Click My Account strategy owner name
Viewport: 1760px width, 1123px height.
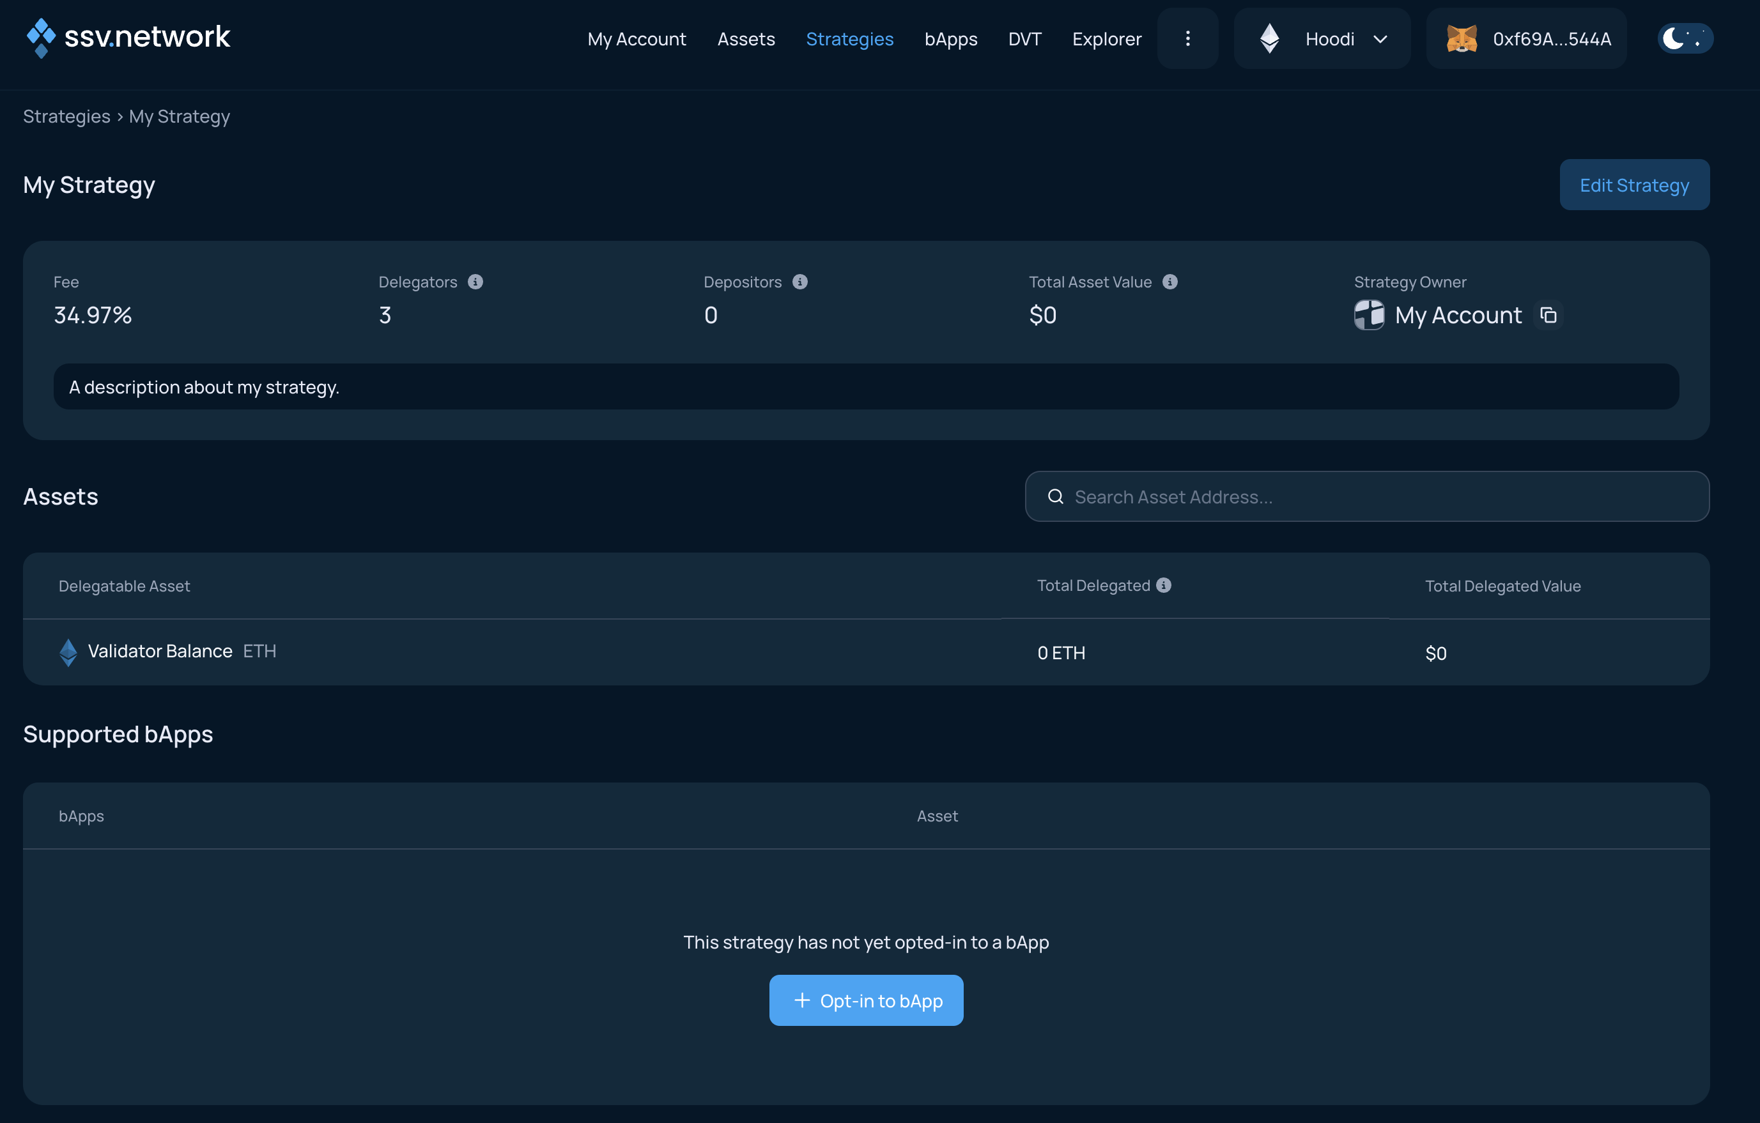pos(1458,315)
